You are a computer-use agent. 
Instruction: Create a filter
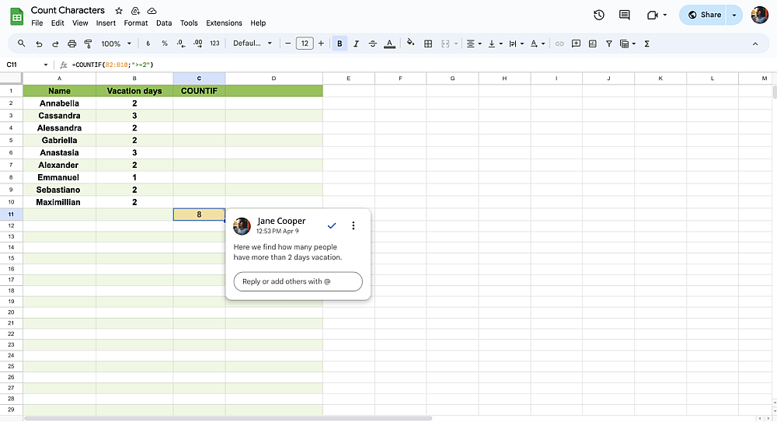[x=609, y=44]
